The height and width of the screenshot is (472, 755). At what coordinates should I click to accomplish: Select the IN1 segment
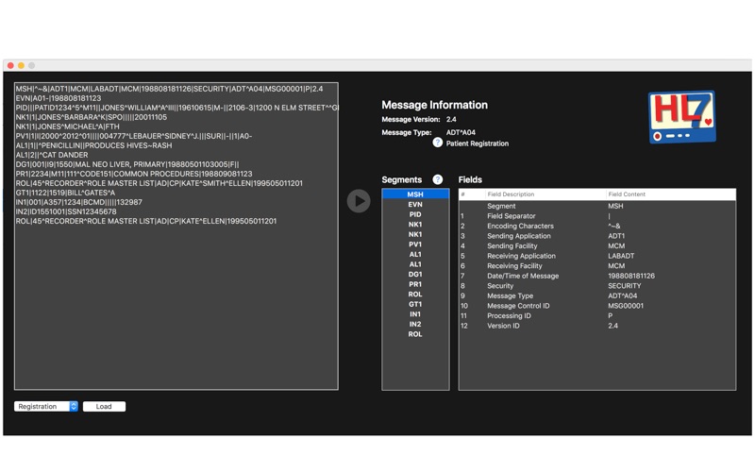415,314
